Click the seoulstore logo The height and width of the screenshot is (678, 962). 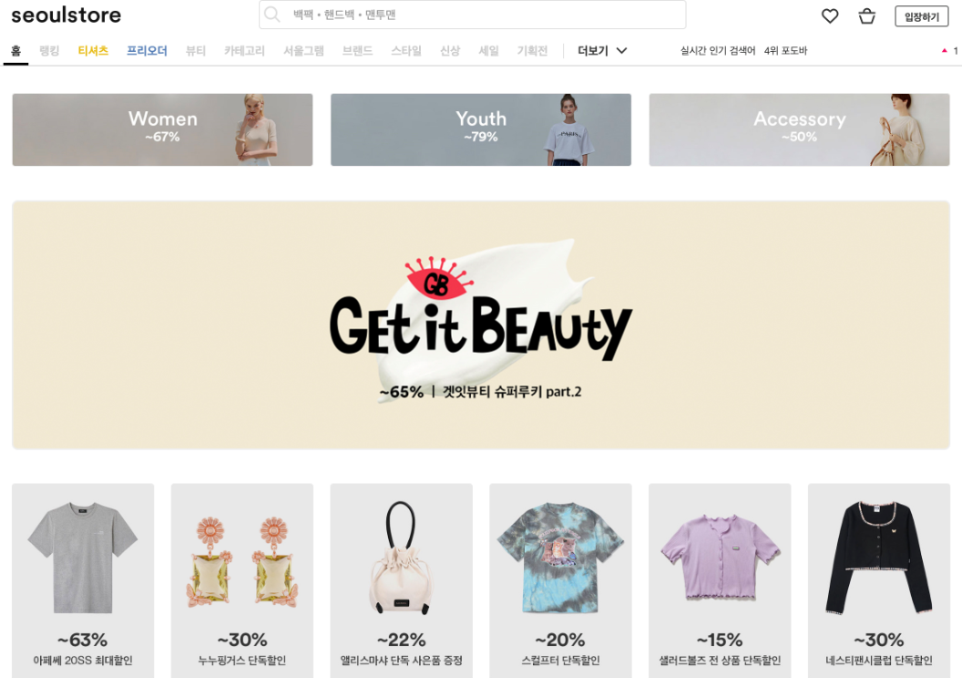pyautogui.click(x=67, y=15)
